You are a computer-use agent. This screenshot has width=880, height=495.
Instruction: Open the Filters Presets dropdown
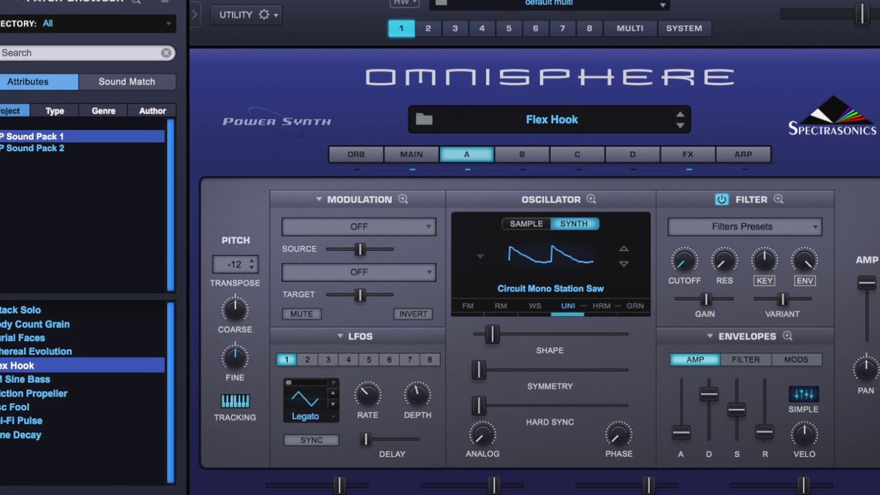click(x=745, y=227)
